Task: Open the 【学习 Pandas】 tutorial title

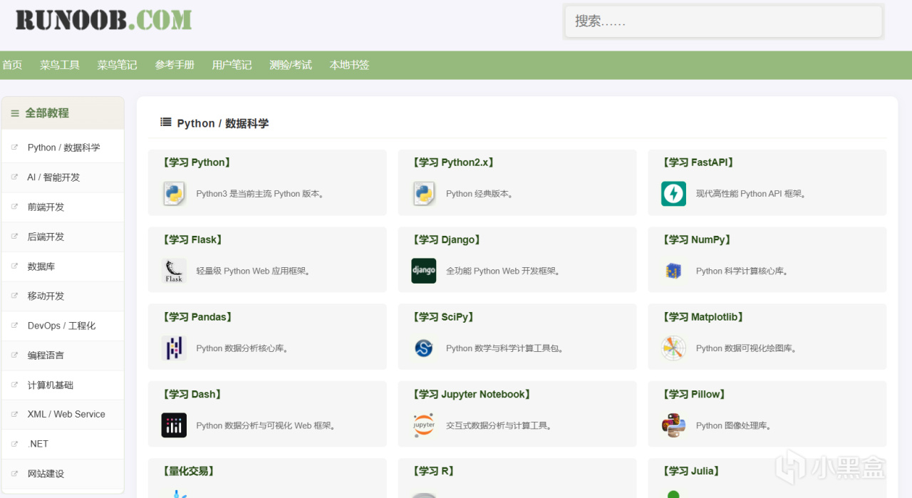Action: 197,317
